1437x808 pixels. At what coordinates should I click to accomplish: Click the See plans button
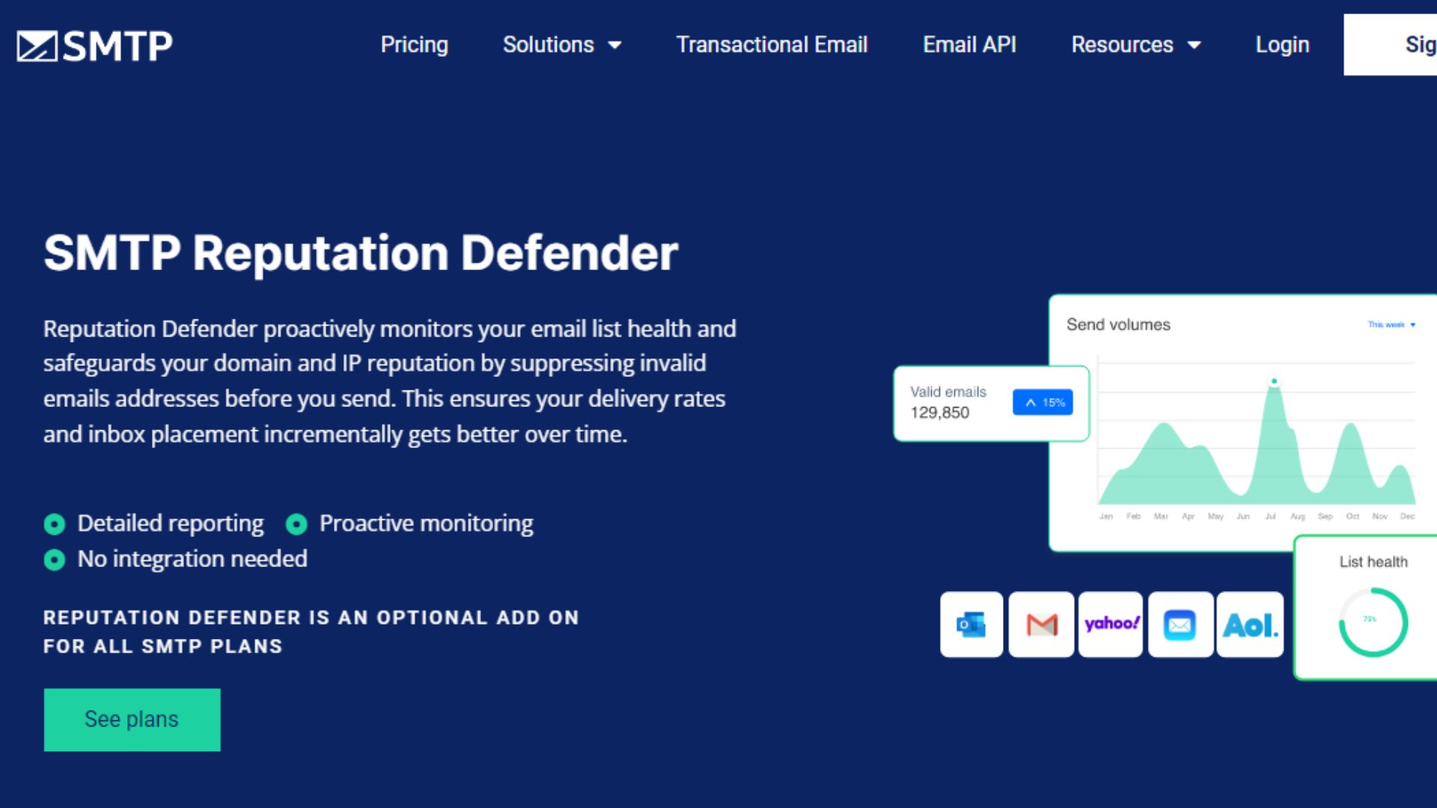pyautogui.click(x=131, y=719)
